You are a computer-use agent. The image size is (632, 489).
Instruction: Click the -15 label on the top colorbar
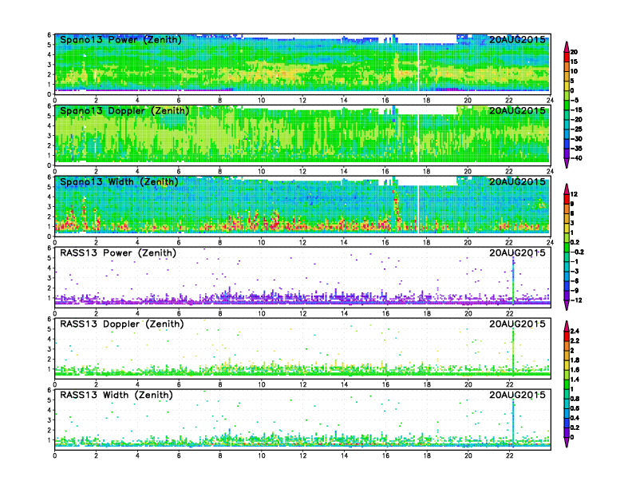(x=576, y=109)
